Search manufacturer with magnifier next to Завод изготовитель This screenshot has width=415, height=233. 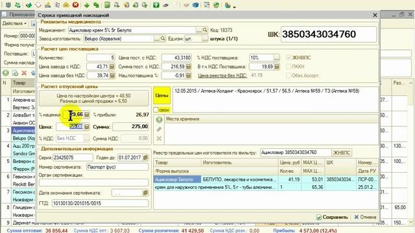163,39
